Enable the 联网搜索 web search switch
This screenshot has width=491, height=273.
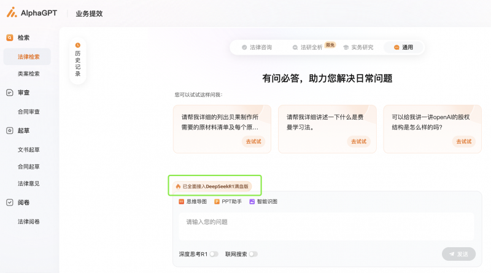pyautogui.click(x=253, y=254)
